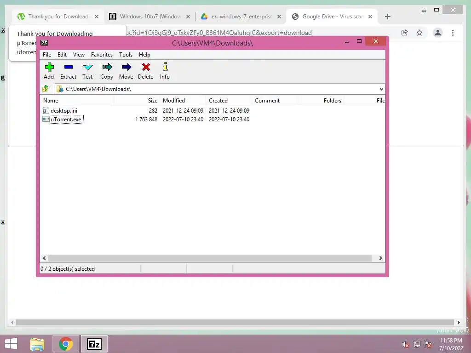Expand the 7-Zip address path dropdown
The width and height of the screenshot is (471, 353).
[x=381, y=89]
